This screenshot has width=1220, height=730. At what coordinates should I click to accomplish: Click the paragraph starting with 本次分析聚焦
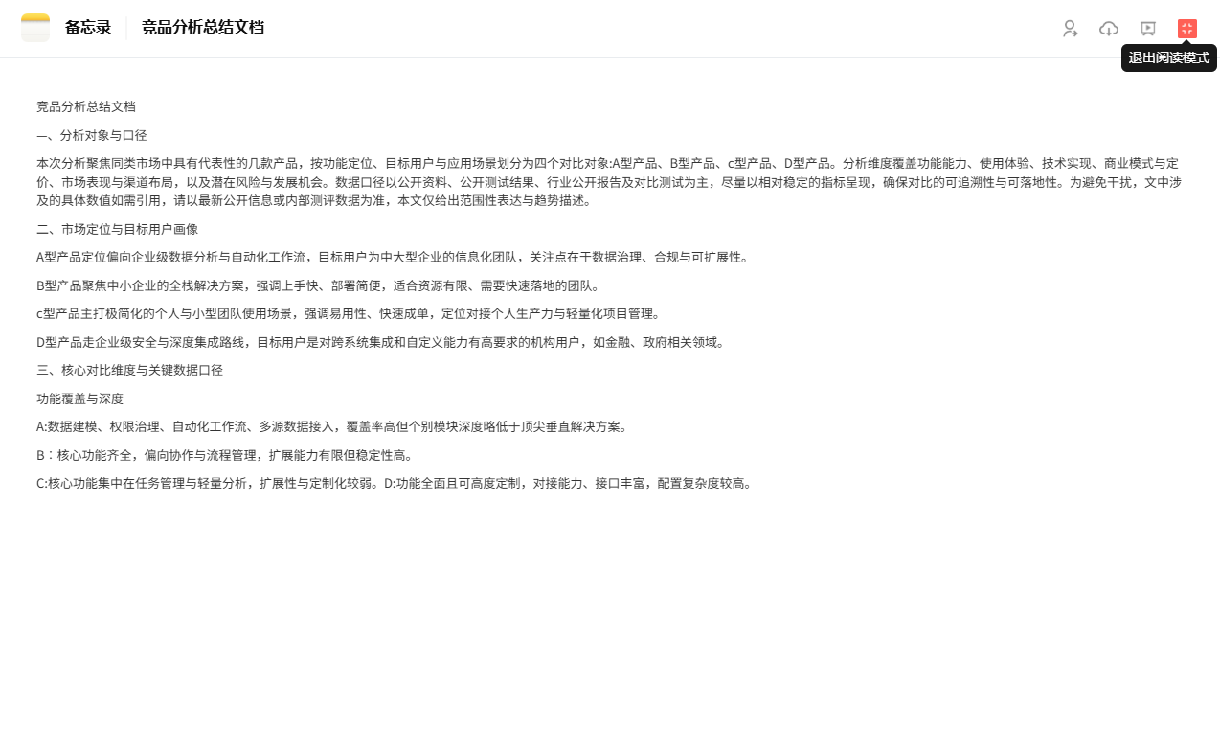609,181
